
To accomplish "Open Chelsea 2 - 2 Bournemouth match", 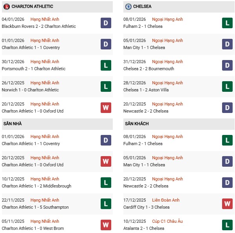I will (x=149, y=69).
